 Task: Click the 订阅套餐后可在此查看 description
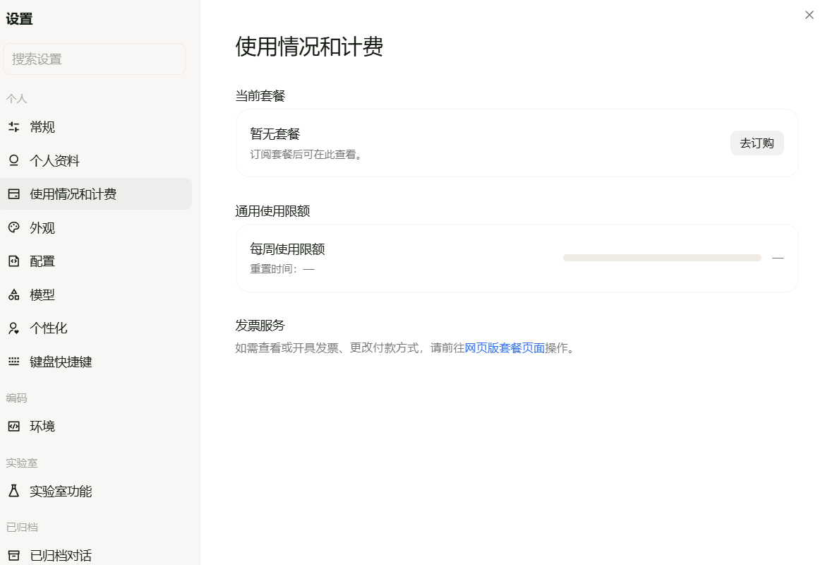(308, 155)
